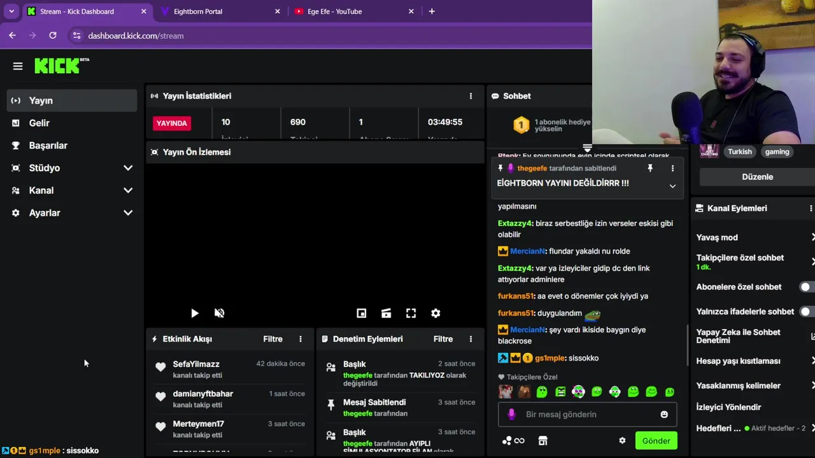Click the Turkish tag chip
The image size is (815, 458).
740,151
